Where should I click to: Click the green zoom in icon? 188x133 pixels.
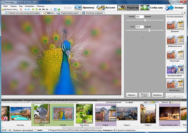coord(33,9)
